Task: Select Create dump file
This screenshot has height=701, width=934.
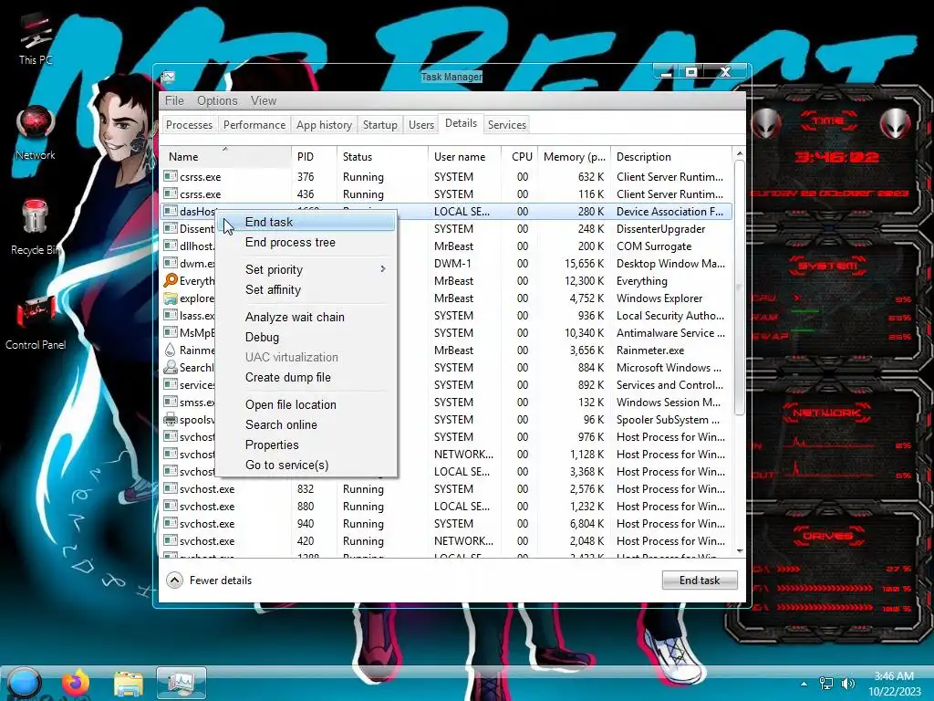Action: 306,377
